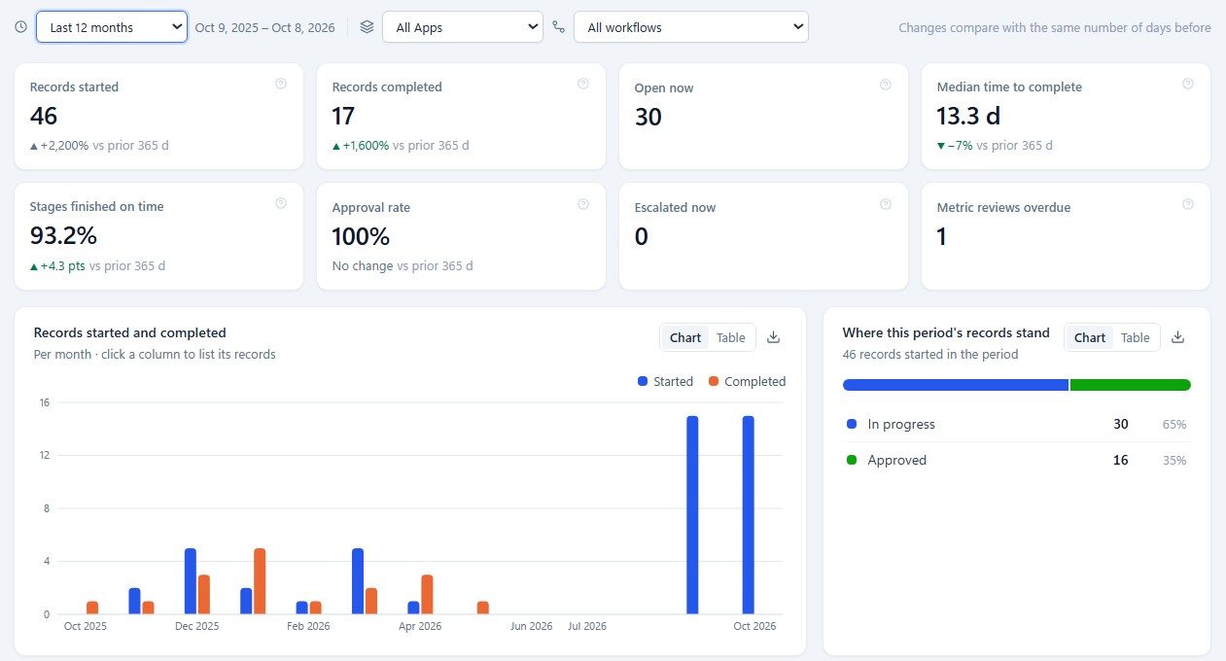The image size is (1226, 661).
Task: Switch records chart to Table view
Action: tap(731, 337)
